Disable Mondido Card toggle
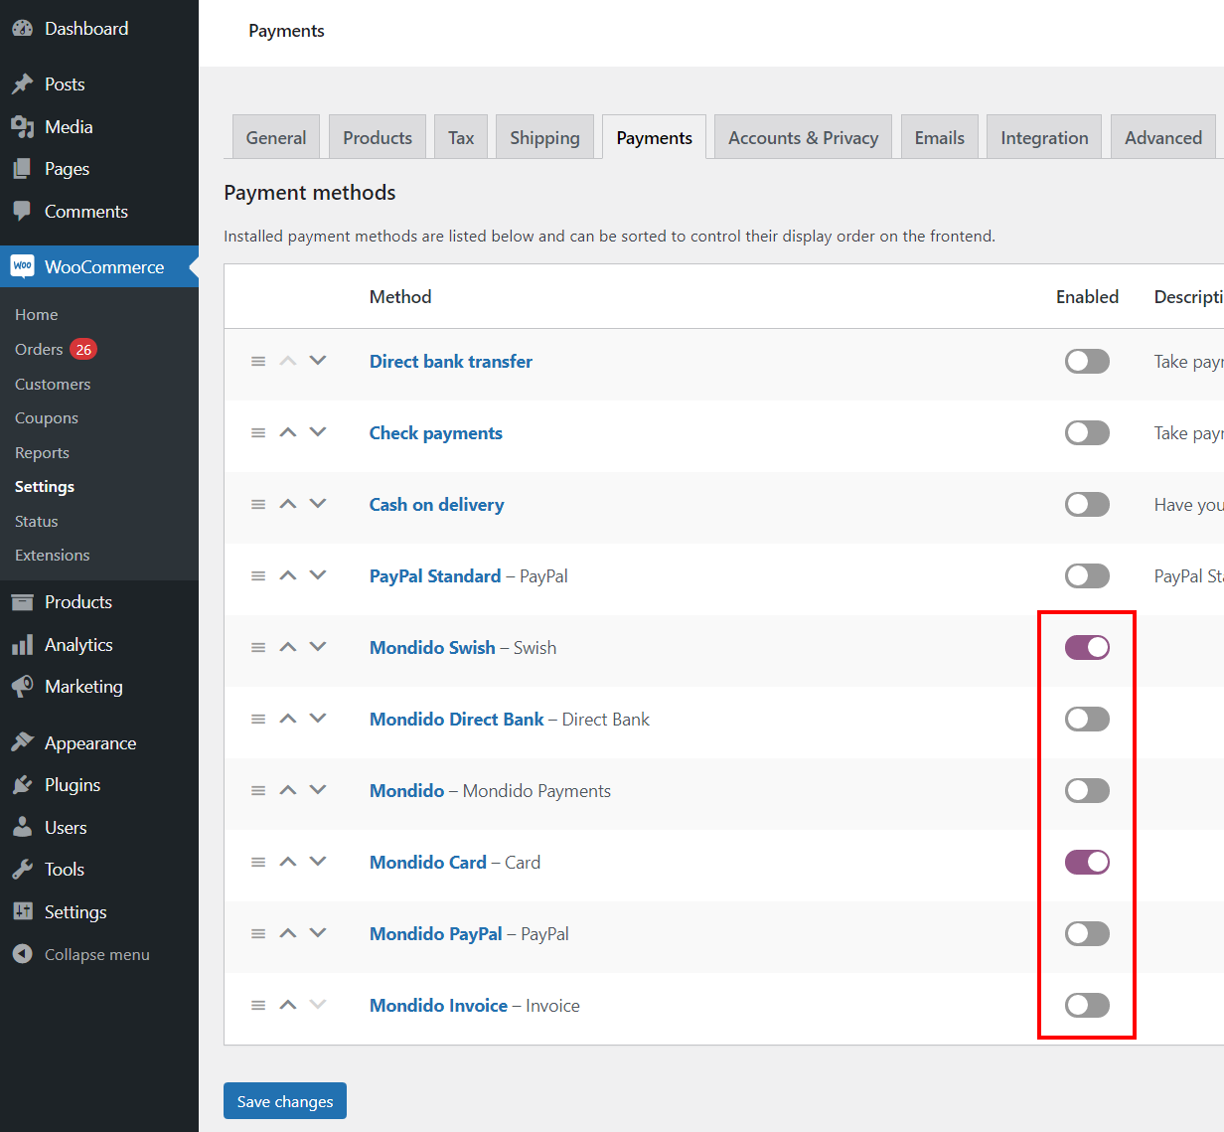This screenshot has height=1132, width=1224. [1087, 862]
